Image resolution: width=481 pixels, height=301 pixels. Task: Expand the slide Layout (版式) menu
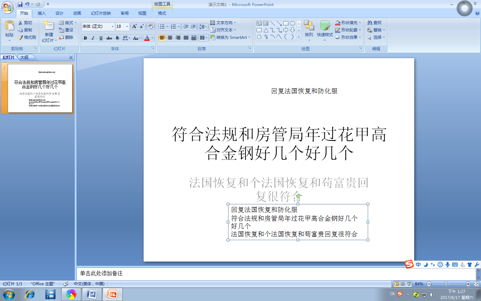(68, 23)
